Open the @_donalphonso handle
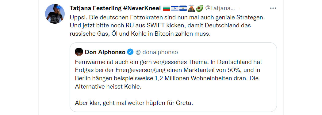The image size is (322, 115). tap(156, 52)
